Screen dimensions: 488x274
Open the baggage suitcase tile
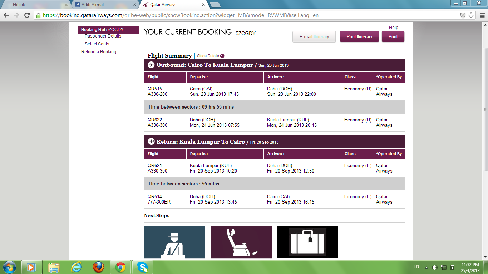click(307, 242)
